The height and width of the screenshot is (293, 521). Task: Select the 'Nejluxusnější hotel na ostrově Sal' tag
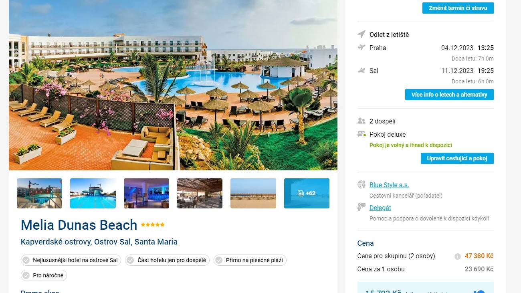coord(71,260)
